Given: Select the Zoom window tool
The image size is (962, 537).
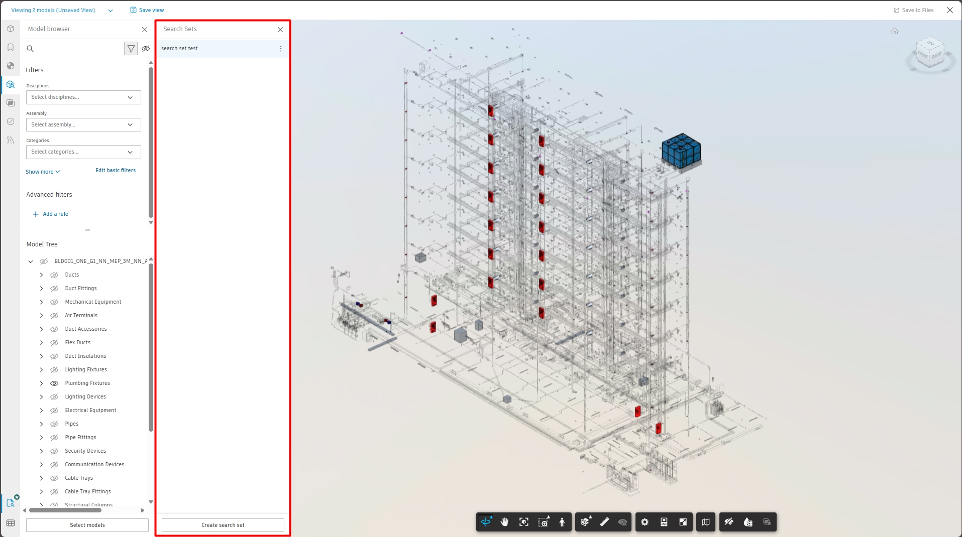Looking at the screenshot, I should click(x=543, y=522).
